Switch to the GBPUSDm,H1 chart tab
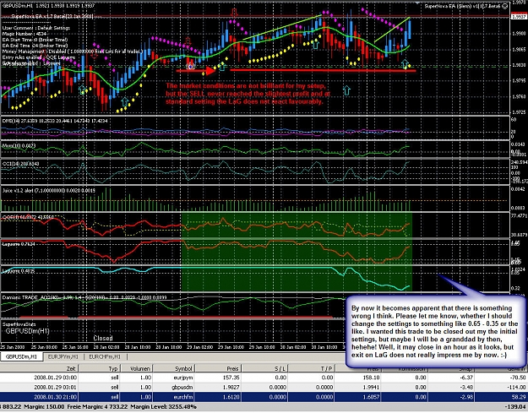 coord(21,356)
